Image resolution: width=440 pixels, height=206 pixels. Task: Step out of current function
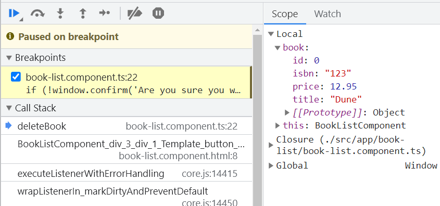[82, 13]
